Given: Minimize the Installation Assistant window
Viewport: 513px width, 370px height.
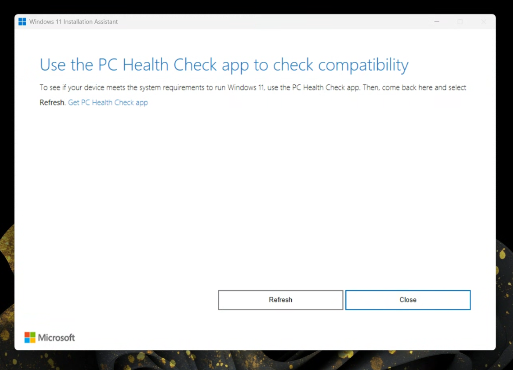Looking at the screenshot, I should [437, 22].
